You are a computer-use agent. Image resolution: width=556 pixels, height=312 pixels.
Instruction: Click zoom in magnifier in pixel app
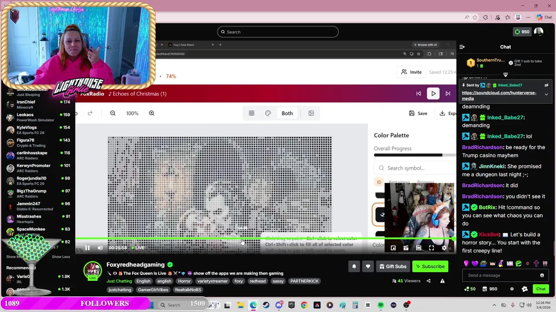coord(152,113)
